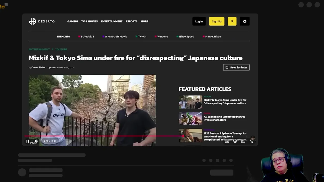
Task: Open the Gaming menu item
Action: 72,21
